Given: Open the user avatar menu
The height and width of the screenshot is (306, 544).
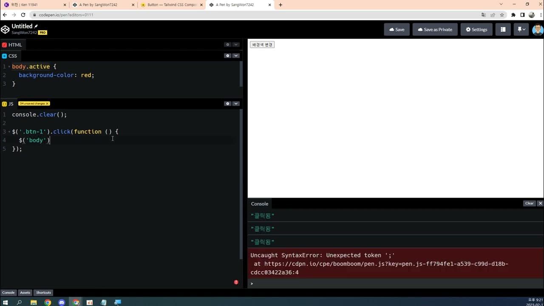Looking at the screenshot, I should point(538,29).
